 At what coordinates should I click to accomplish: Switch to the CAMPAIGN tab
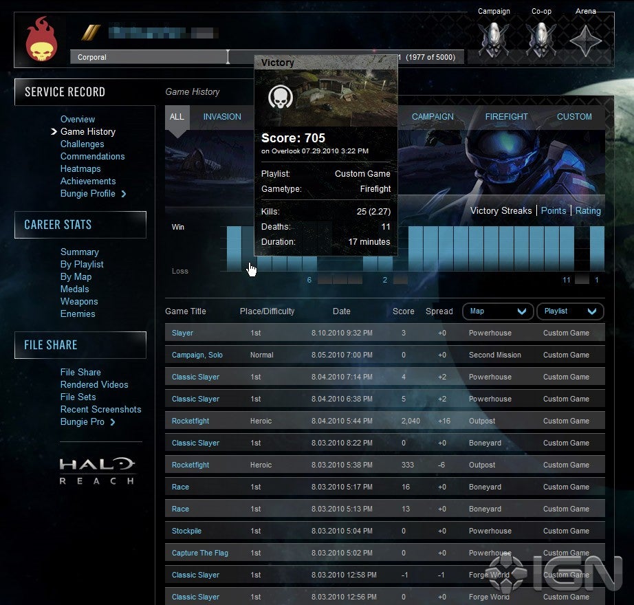click(x=433, y=117)
